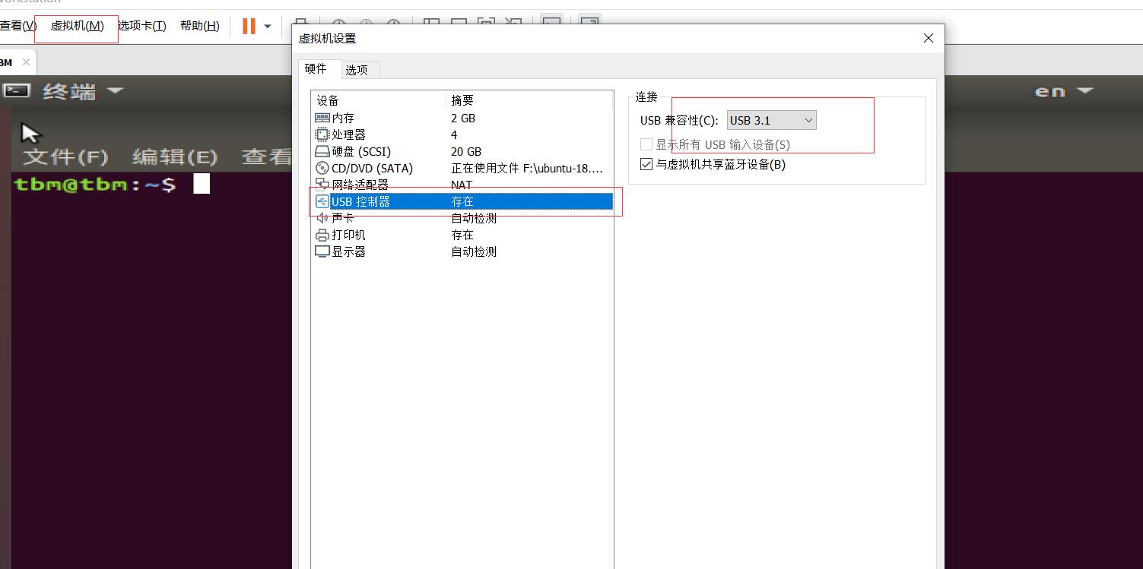Viewport: 1143px width, 569px height.
Task: Select the memory device icon
Action: click(322, 118)
